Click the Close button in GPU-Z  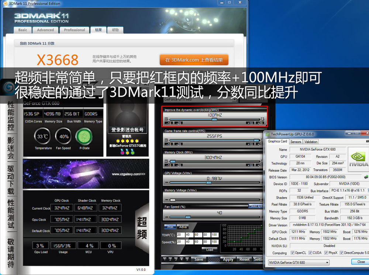(x=361, y=262)
